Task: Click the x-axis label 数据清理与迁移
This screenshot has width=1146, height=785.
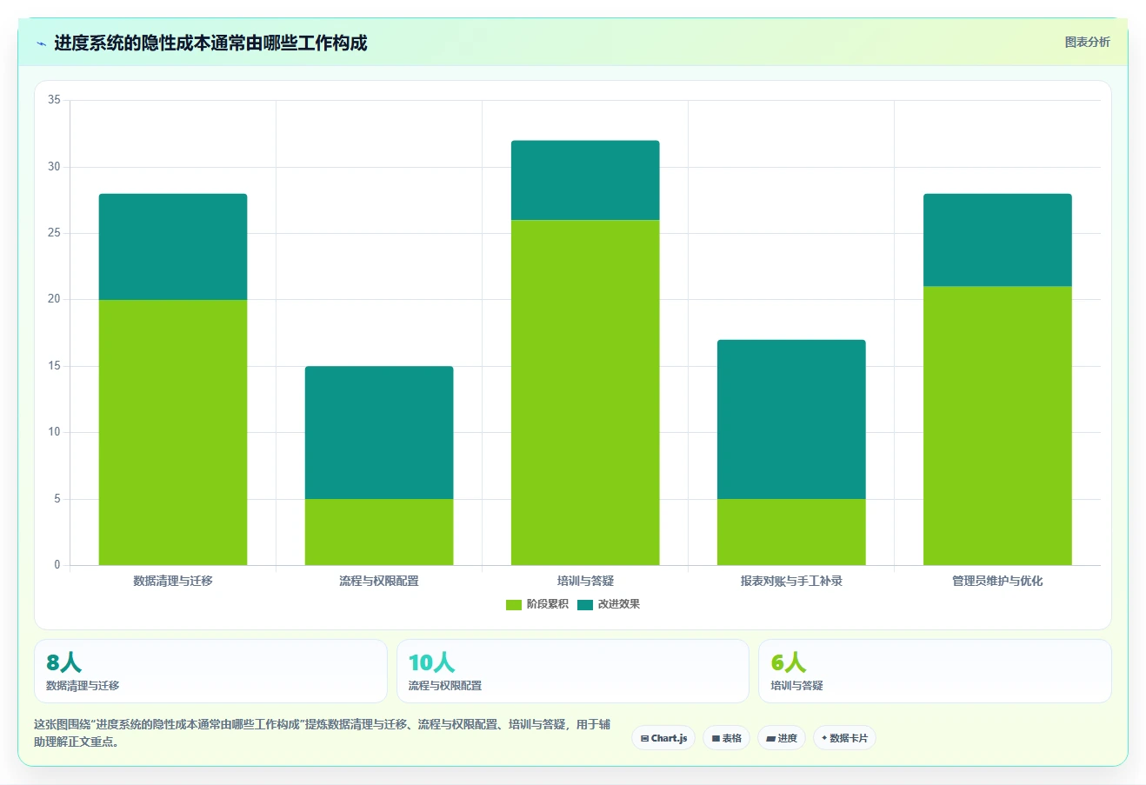Action: [x=173, y=581]
